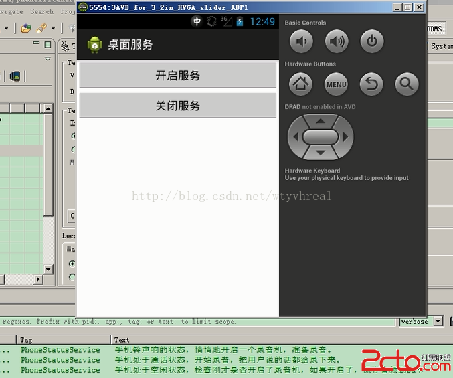Start the service with 开启服务 button
The width and height of the screenshot is (453, 378).
(178, 76)
